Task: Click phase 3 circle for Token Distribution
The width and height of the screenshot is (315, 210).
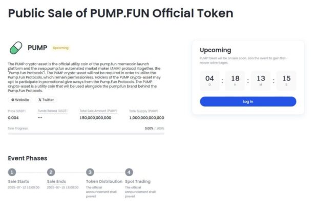Action: point(90,173)
